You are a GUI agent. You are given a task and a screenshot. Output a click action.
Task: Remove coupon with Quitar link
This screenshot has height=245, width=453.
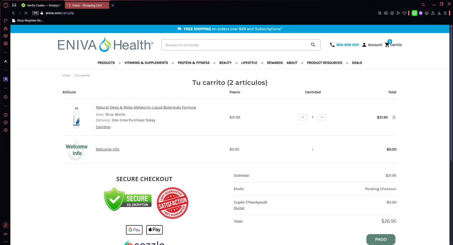[239, 208]
